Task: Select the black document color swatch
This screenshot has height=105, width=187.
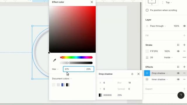Action: point(67,85)
